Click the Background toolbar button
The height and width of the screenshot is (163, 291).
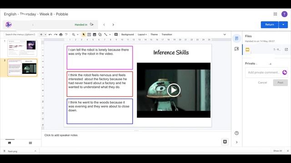[127, 34]
